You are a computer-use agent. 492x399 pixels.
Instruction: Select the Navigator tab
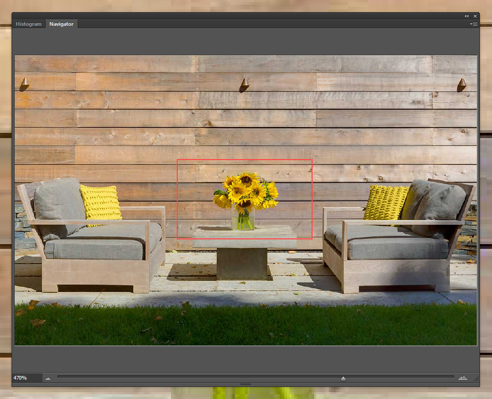(x=61, y=24)
